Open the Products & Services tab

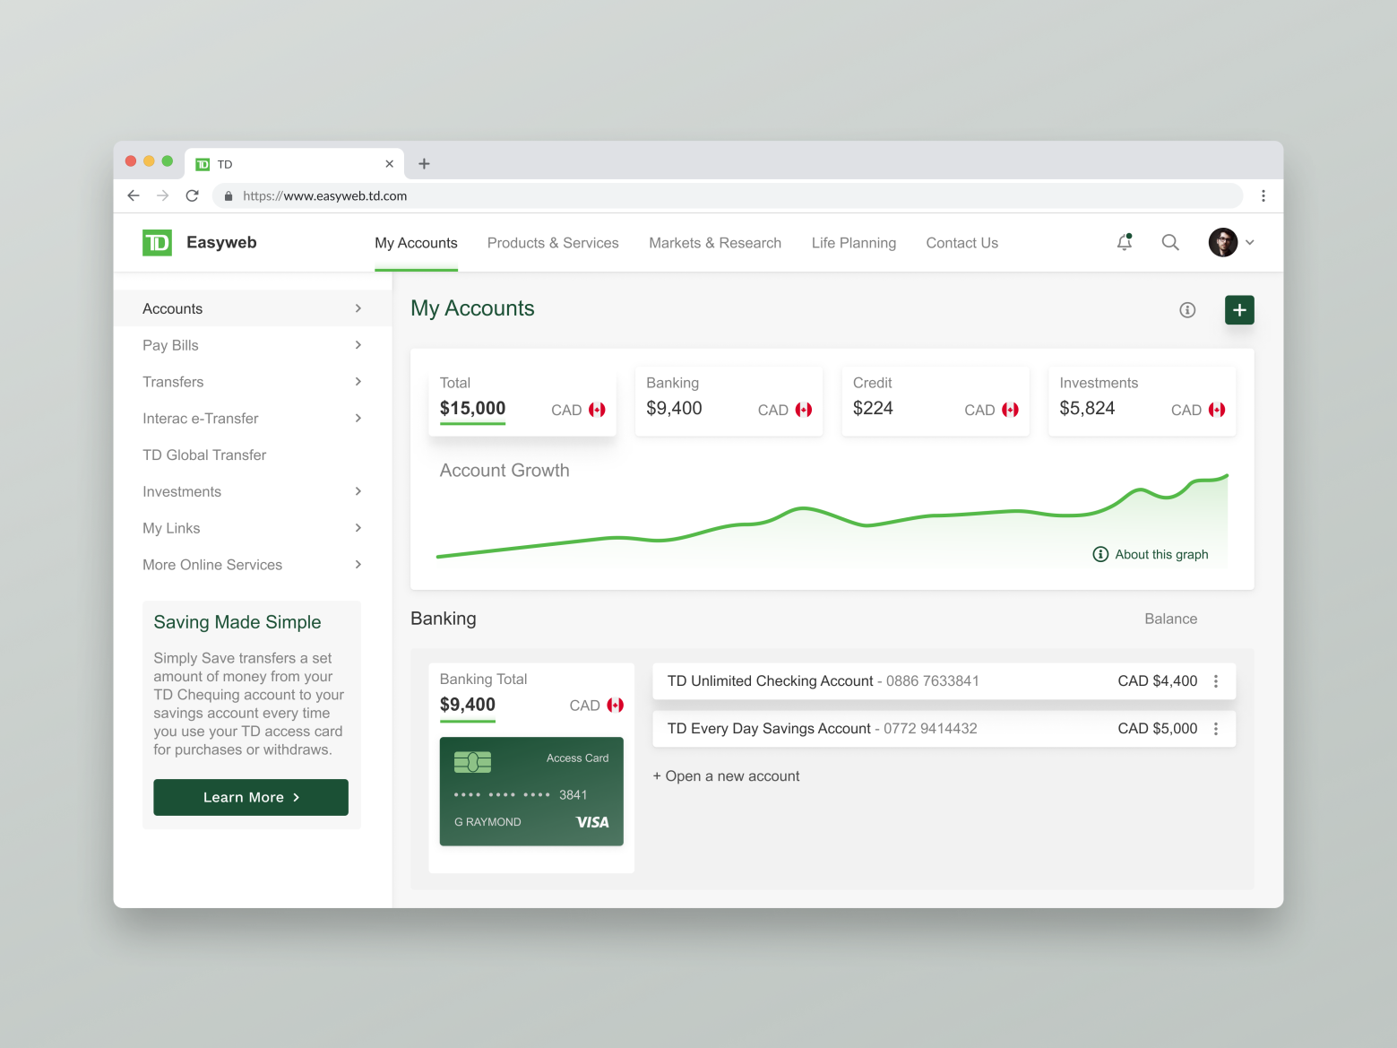pos(553,243)
